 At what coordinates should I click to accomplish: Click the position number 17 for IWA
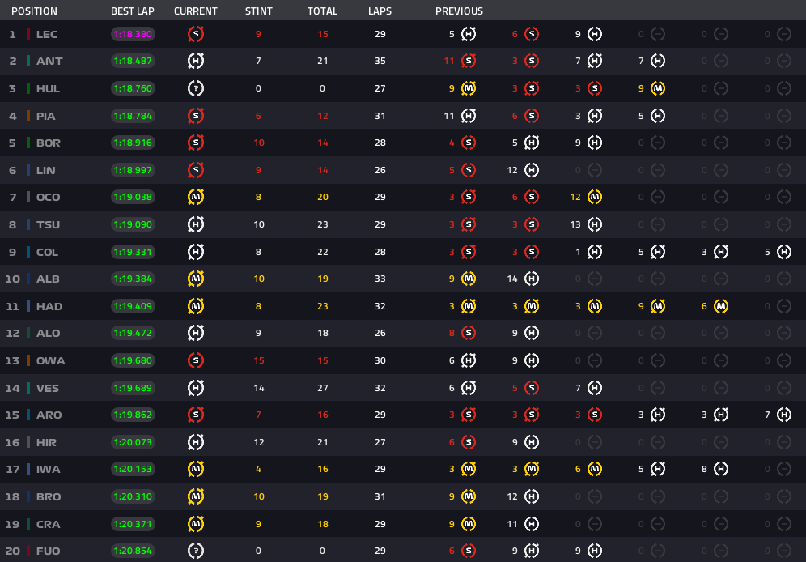pyautogui.click(x=12, y=469)
